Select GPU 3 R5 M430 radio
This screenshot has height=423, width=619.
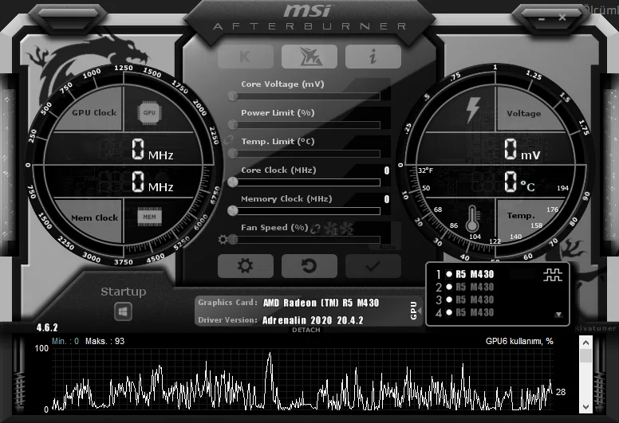(x=449, y=300)
